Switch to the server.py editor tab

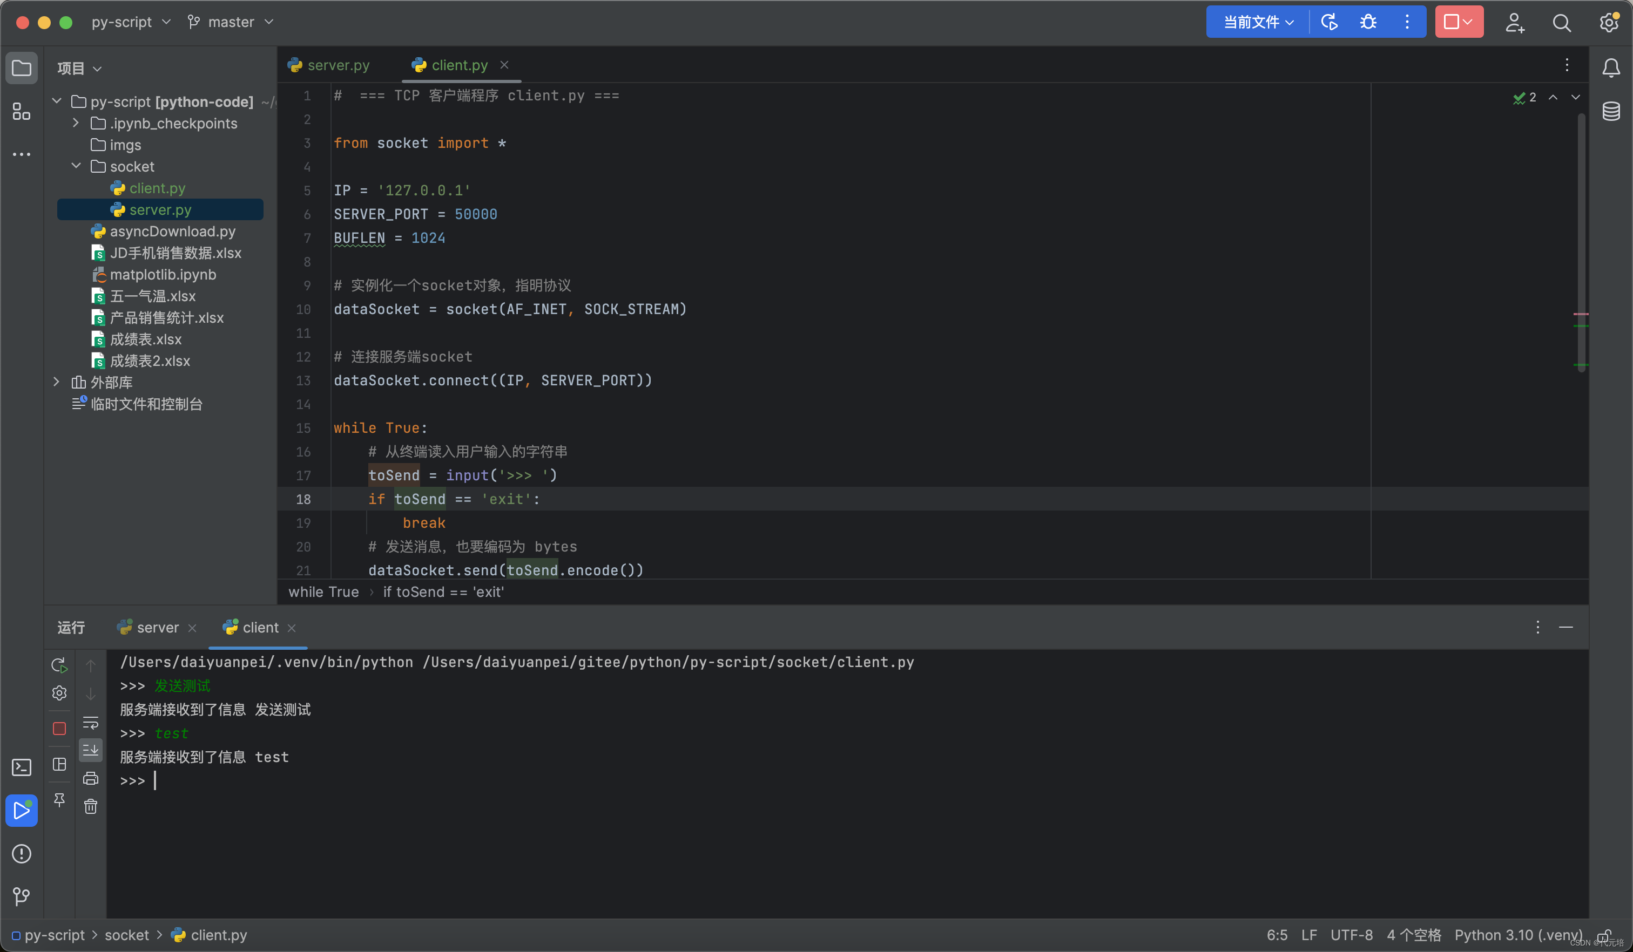[x=329, y=65]
